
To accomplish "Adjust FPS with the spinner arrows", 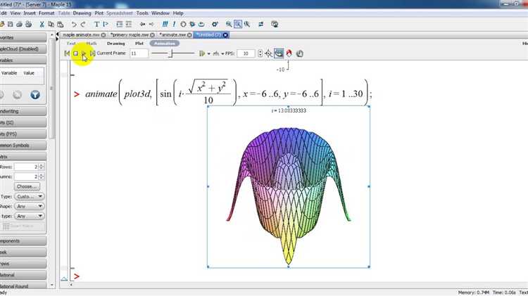I will 260,53.
